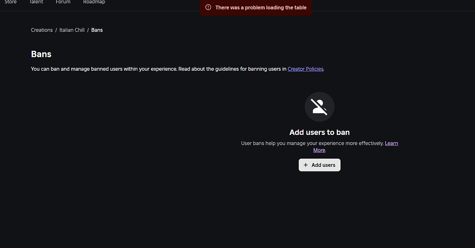Click the Add users button
The height and width of the screenshot is (248, 475).
[319, 165]
